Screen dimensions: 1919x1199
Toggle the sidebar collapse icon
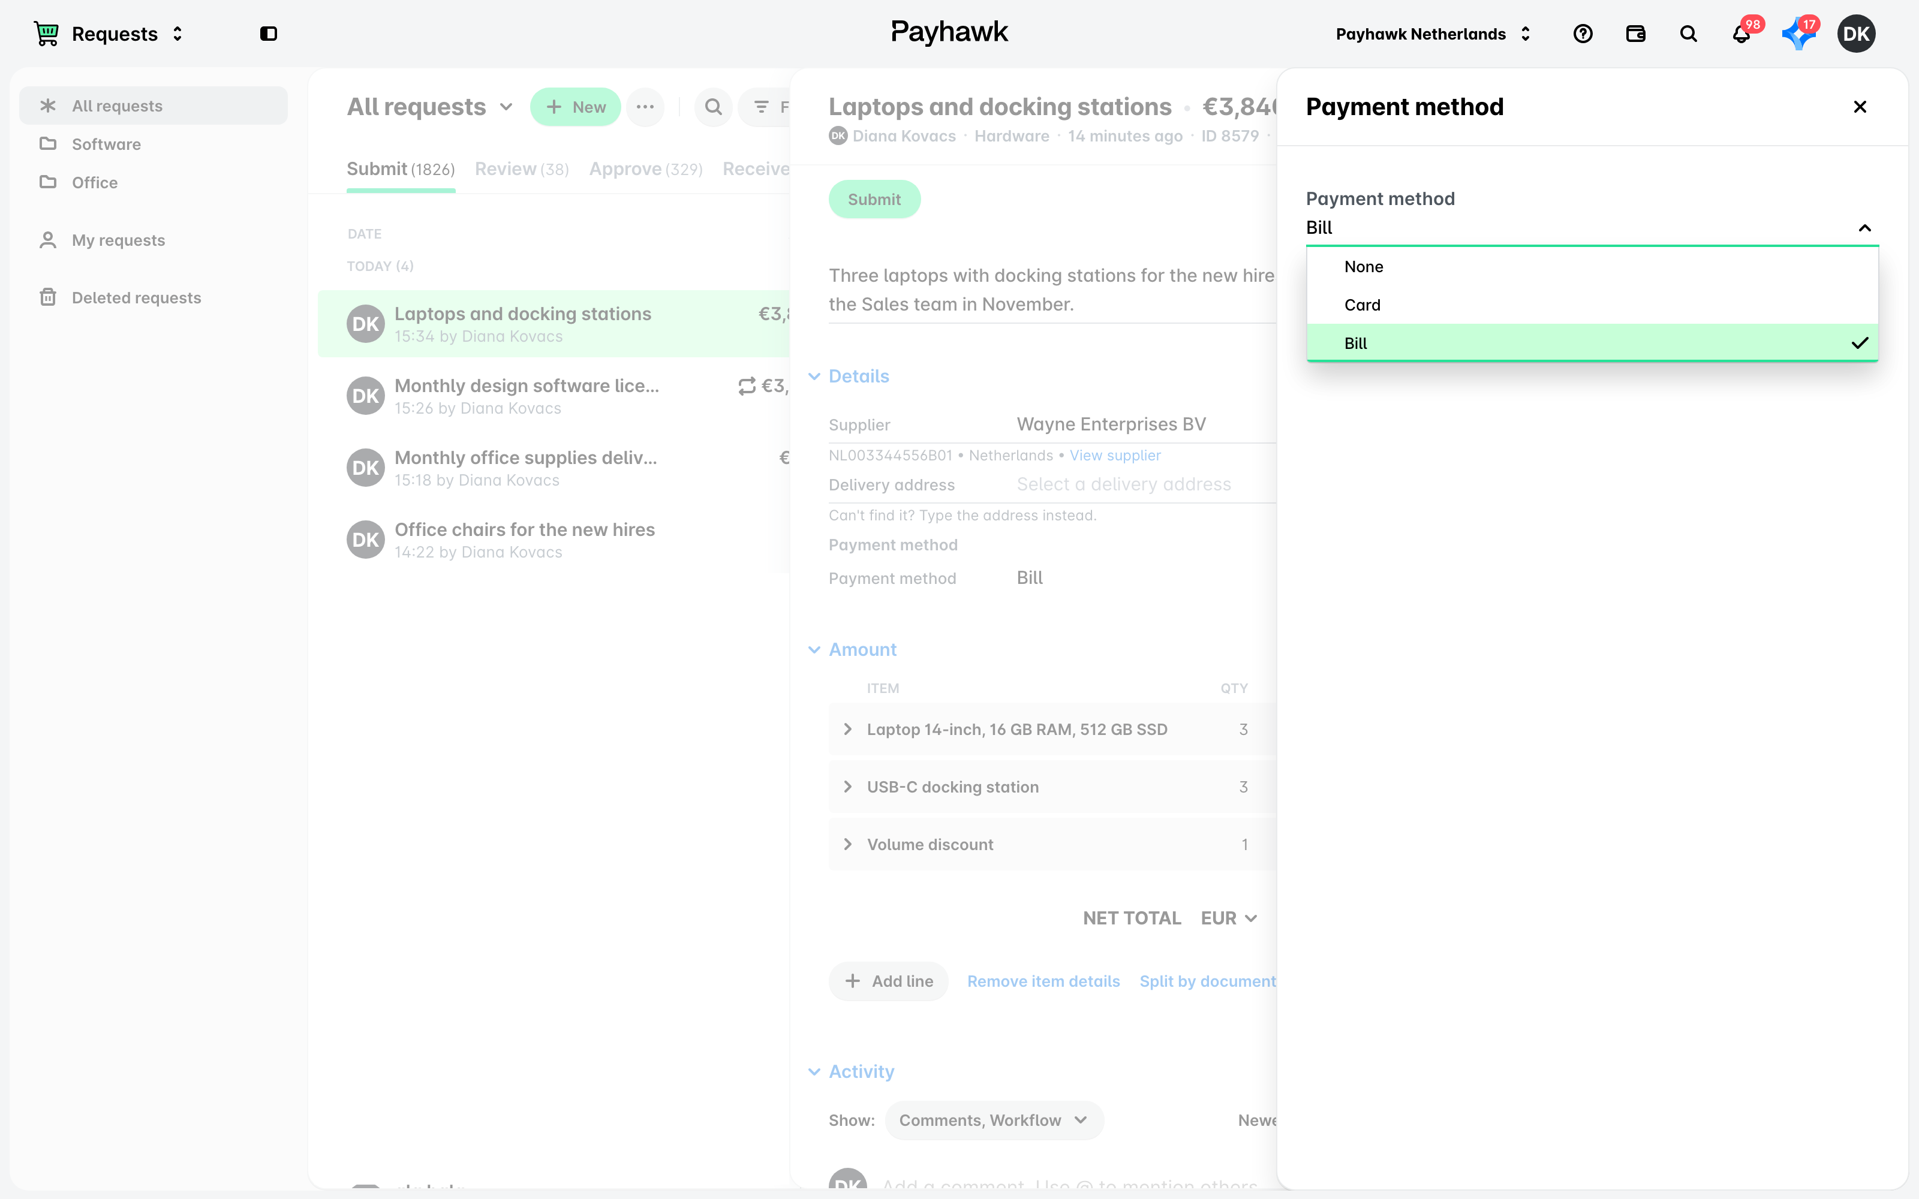point(269,34)
